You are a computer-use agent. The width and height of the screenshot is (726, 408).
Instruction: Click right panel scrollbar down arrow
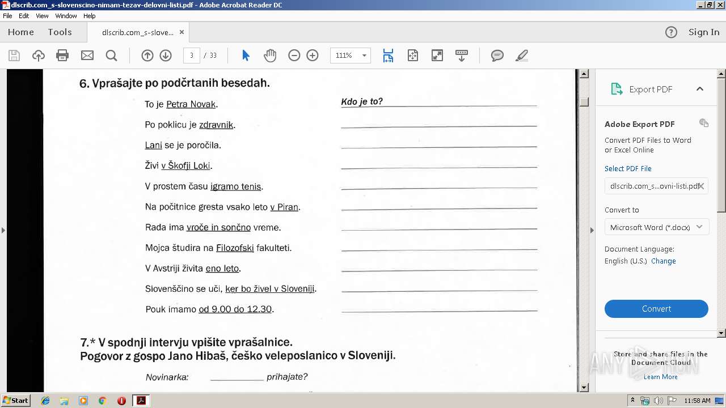(x=721, y=333)
